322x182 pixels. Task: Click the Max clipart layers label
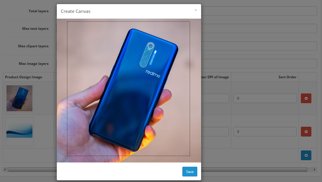tap(33, 46)
